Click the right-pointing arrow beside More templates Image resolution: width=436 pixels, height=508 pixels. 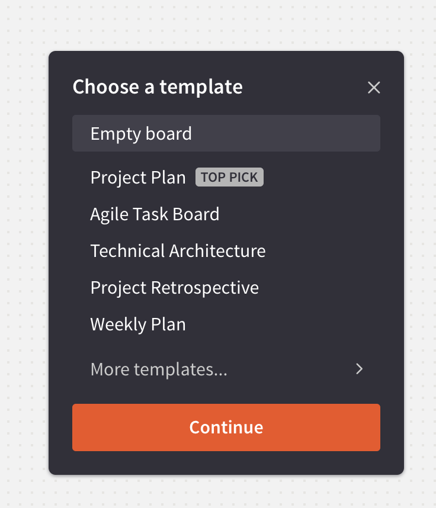click(x=359, y=369)
